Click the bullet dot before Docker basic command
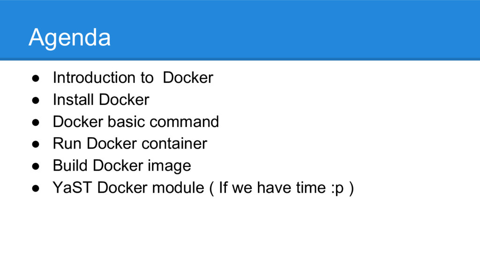The height and width of the screenshot is (270, 480). [36, 122]
